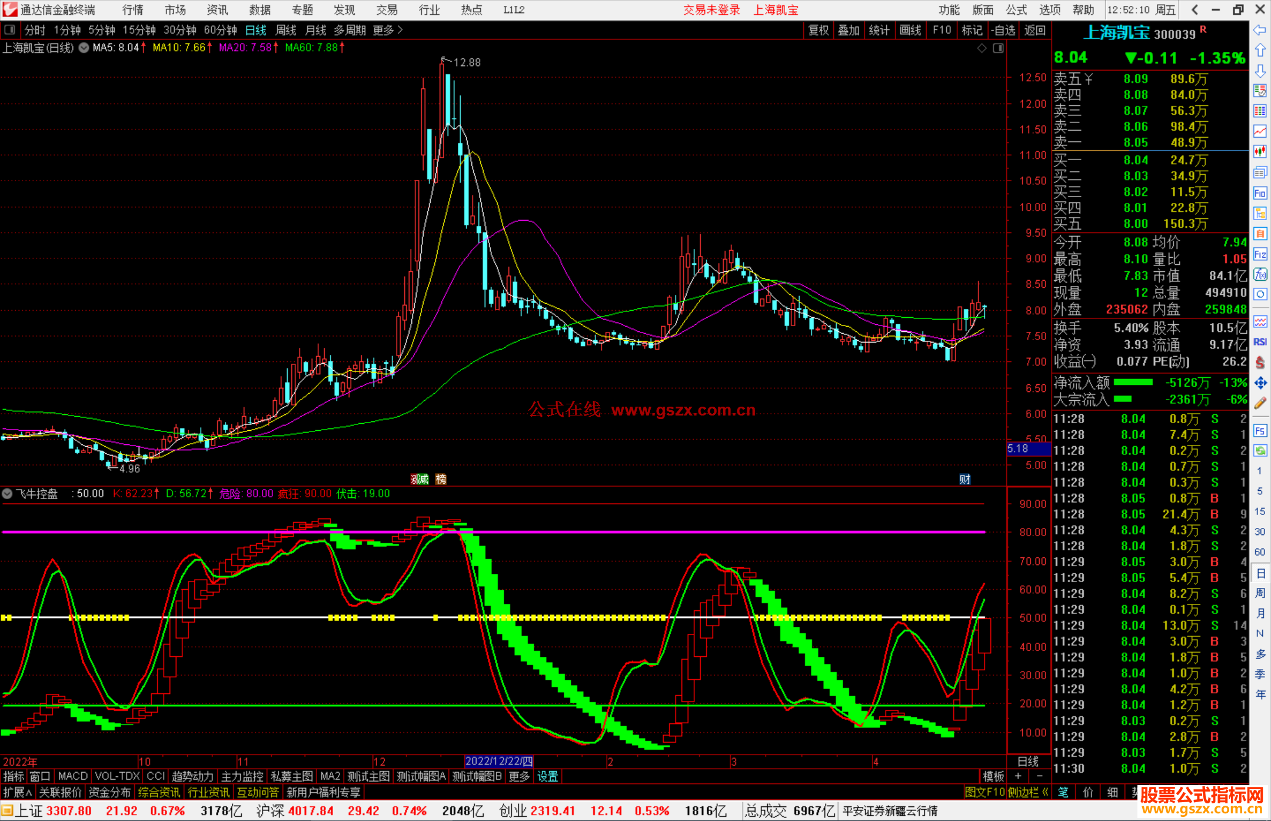This screenshot has height=821, width=1271.
Task: Open the wave lines indicator icon in sidebar
Action: pyautogui.click(x=1260, y=321)
